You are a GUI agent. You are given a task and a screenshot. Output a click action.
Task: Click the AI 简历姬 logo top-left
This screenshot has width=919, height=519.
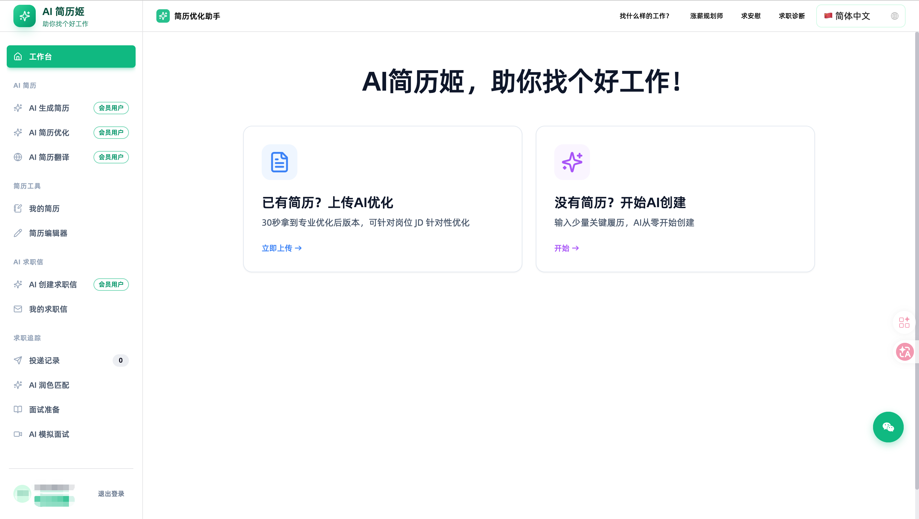click(24, 16)
